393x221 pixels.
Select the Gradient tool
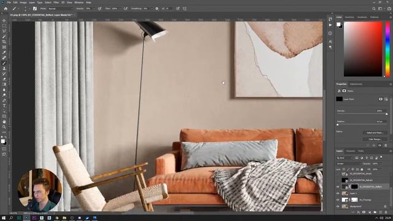(4, 85)
